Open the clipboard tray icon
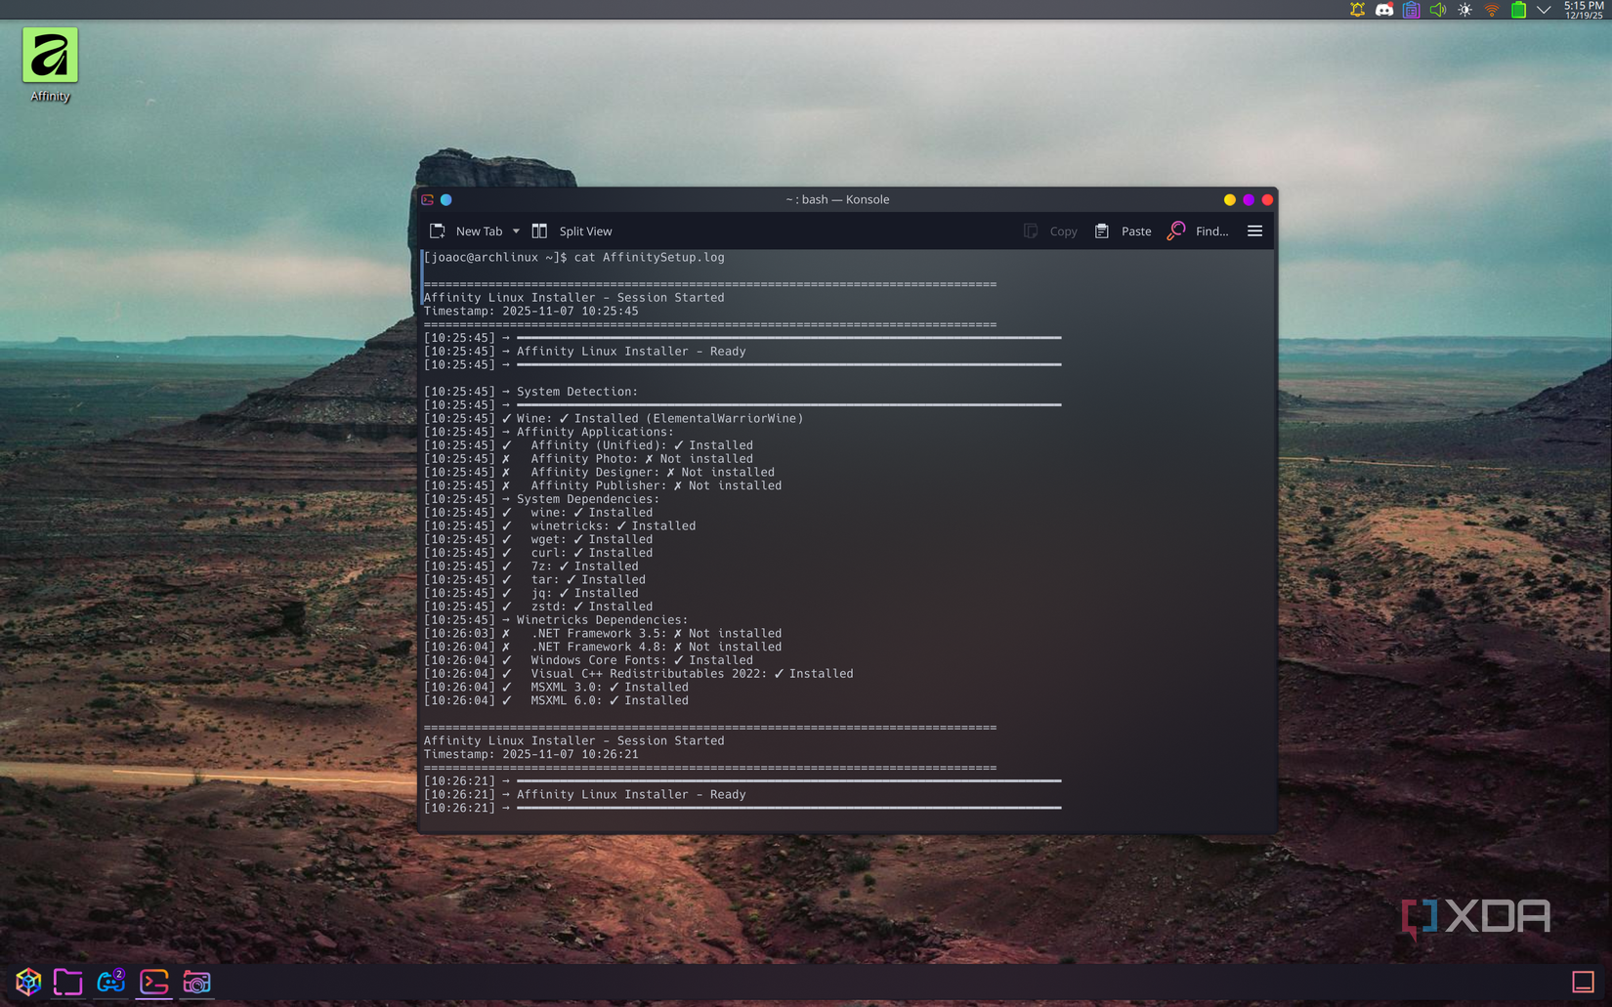This screenshot has height=1007, width=1612. [x=1412, y=10]
